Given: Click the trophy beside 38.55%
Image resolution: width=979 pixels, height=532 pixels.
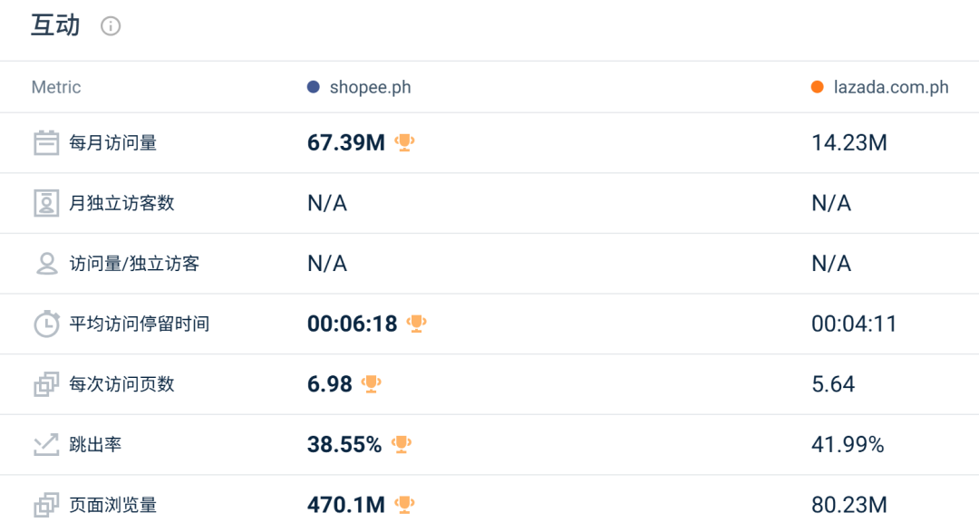Looking at the screenshot, I should tap(402, 444).
